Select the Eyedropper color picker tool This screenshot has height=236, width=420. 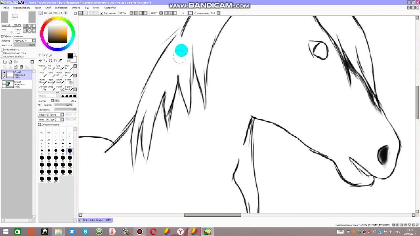(x=60, y=61)
